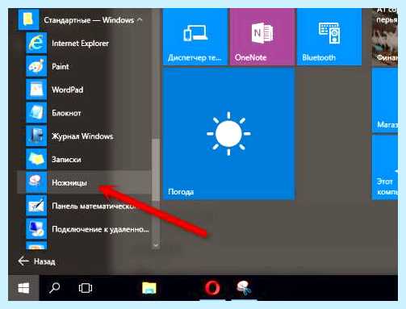
Task: Click the Ножницы scissors icon in the list
Action: pos(36,182)
